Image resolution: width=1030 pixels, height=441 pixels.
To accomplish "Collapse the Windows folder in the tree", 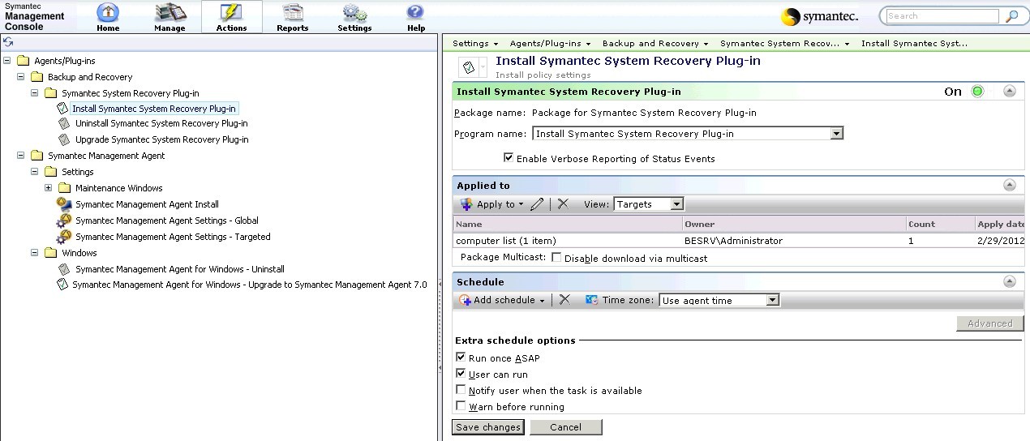I will tap(35, 253).
